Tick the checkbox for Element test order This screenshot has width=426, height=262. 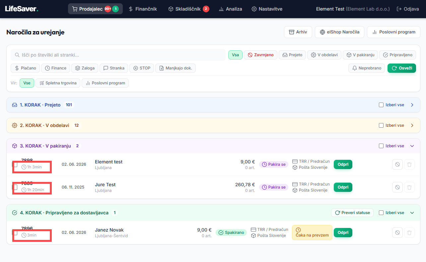pyautogui.click(x=15, y=164)
